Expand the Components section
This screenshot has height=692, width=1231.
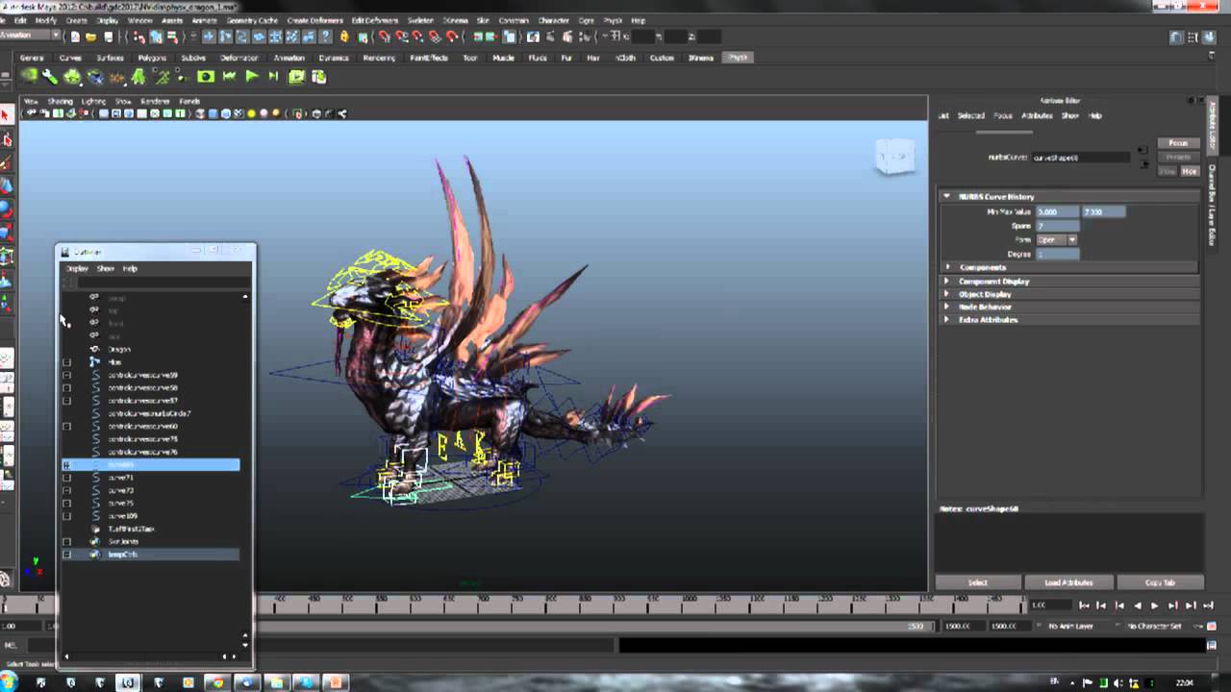tap(946, 267)
